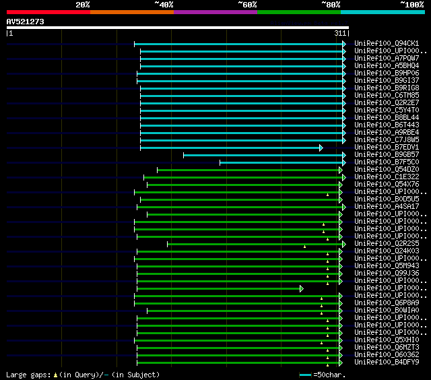The width and height of the screenshot is (431, 380).
Task: Select subject label UniRef100_A4SA17
Action: (387, 207)
